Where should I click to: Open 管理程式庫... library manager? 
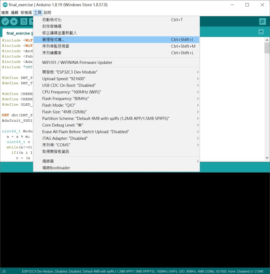116,40
